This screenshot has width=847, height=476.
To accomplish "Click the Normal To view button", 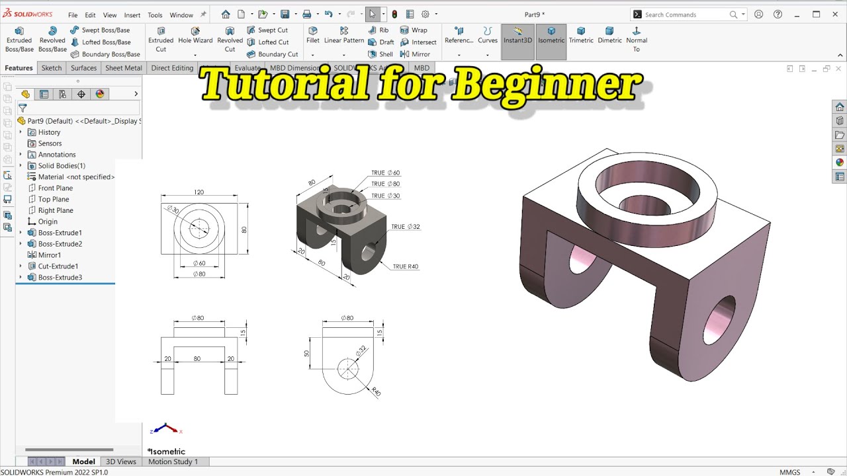I will [x=636, y=40].
